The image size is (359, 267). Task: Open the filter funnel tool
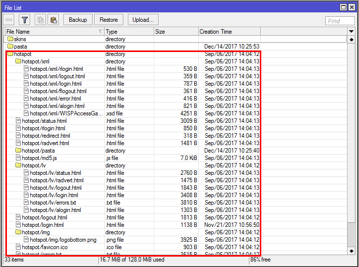click(x=24, y=20)
